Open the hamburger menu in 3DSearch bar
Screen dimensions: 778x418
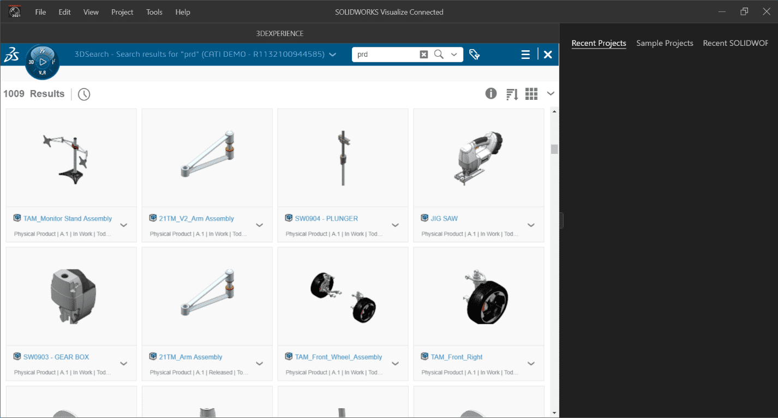point(525,55)
